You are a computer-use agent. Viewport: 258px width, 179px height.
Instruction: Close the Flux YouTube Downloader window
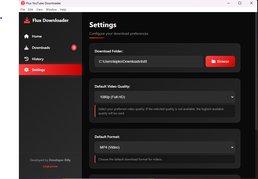click(251, 3)
